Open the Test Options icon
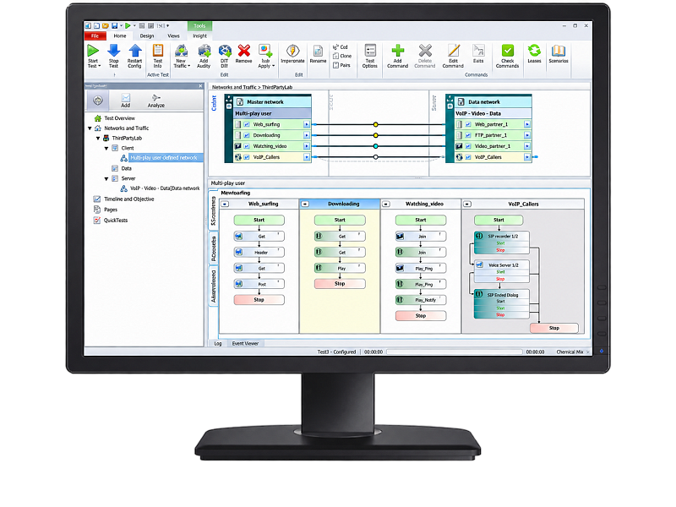The height and width of the screenshot is (507, 676). [x=370, y=51]
